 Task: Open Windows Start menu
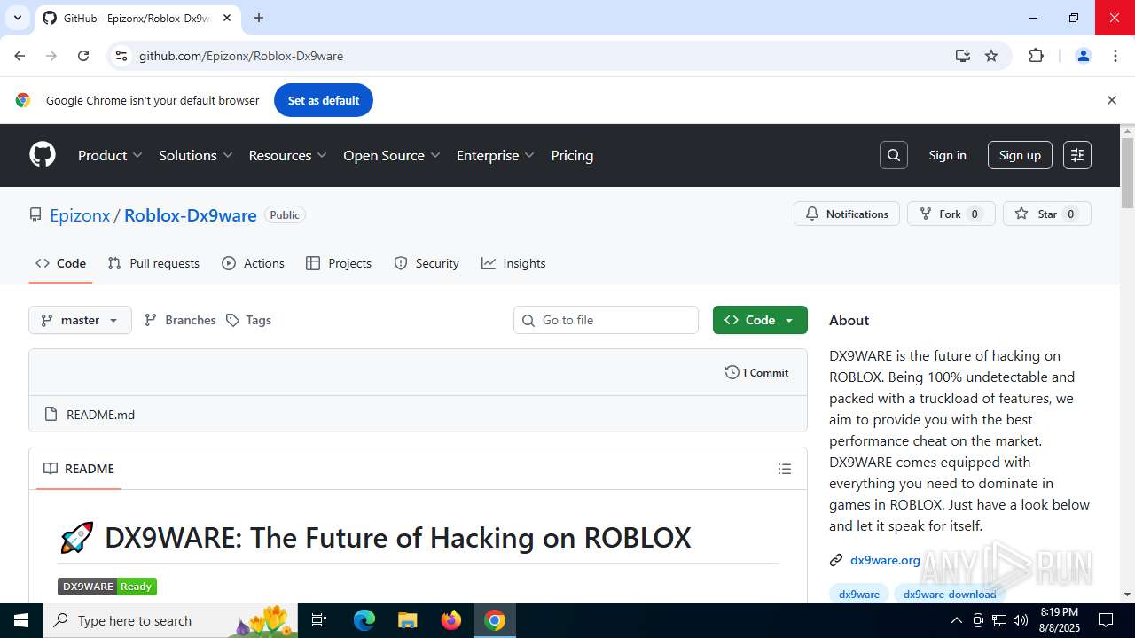point(21,620)
